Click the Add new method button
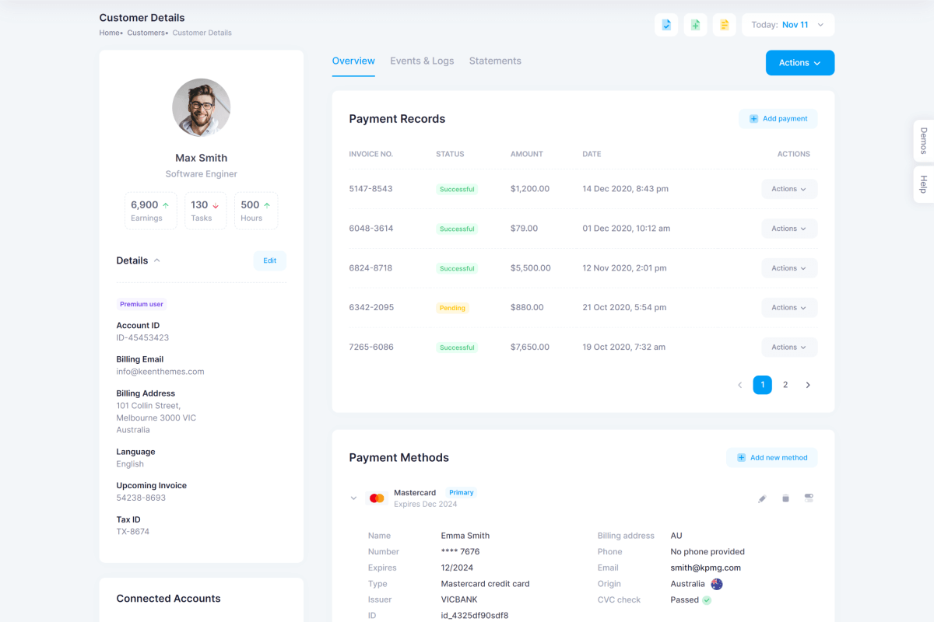The height and width of the screenshot is (622, 934). coord(771,458)
